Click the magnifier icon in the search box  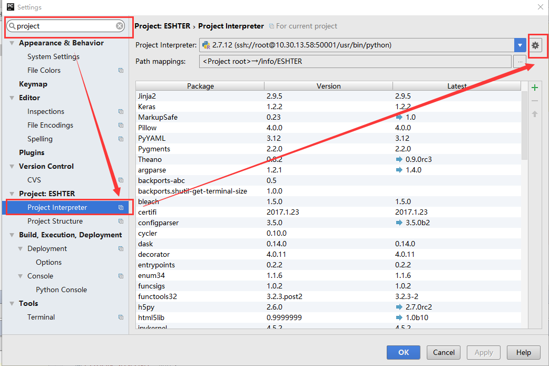tap(12, 26)
